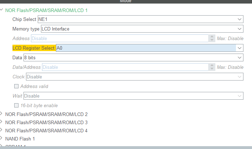The height and width of the screenshot is (149, 252).
Task: Click the highlighted LCD Register Select label
Action: pyautogui.click(x=33, y=48)
